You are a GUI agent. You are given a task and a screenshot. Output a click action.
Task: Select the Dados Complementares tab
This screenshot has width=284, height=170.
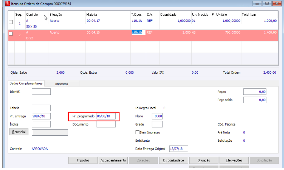point(26,83)
